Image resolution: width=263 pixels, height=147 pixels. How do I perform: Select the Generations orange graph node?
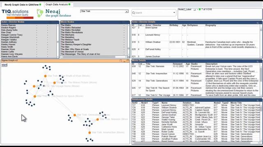75,115
